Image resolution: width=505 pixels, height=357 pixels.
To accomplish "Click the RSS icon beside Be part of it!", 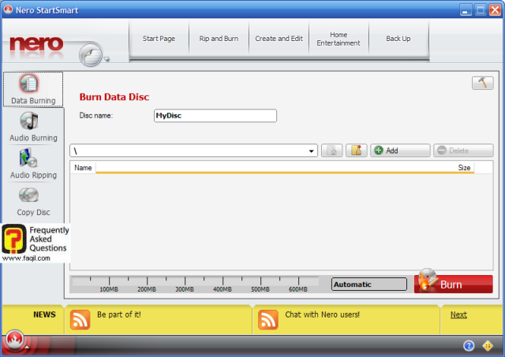I will [80, 320].
